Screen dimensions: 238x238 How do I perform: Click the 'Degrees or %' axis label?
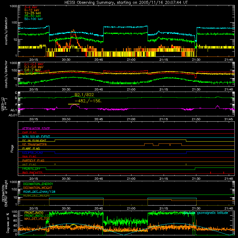tap(8, 223)
